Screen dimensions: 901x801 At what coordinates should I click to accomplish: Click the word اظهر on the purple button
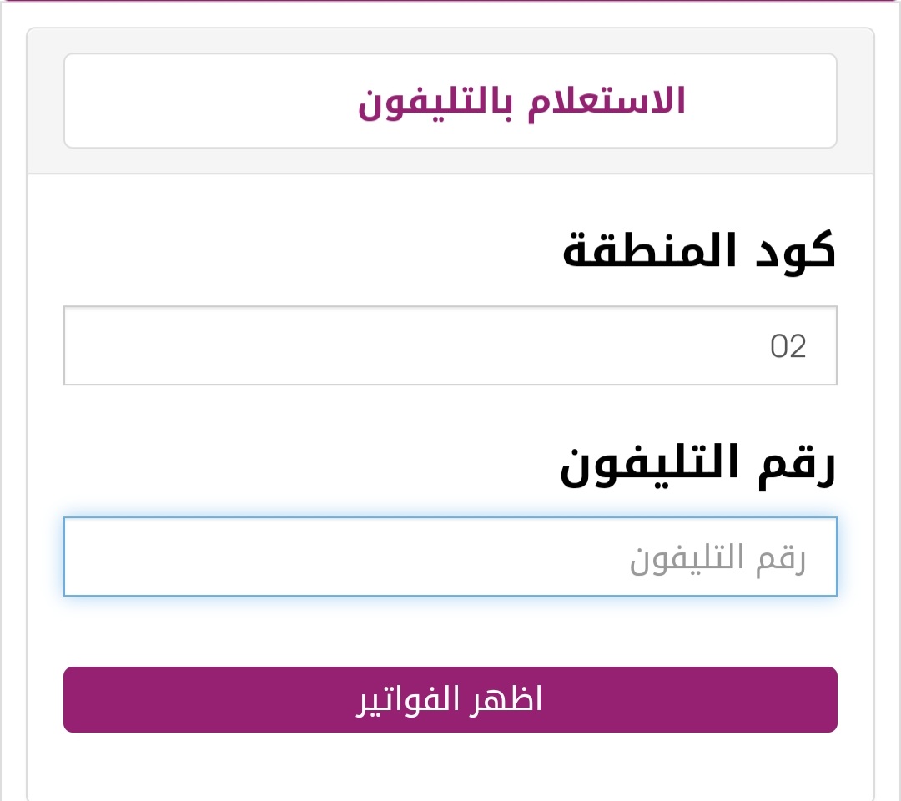point(506,699)
